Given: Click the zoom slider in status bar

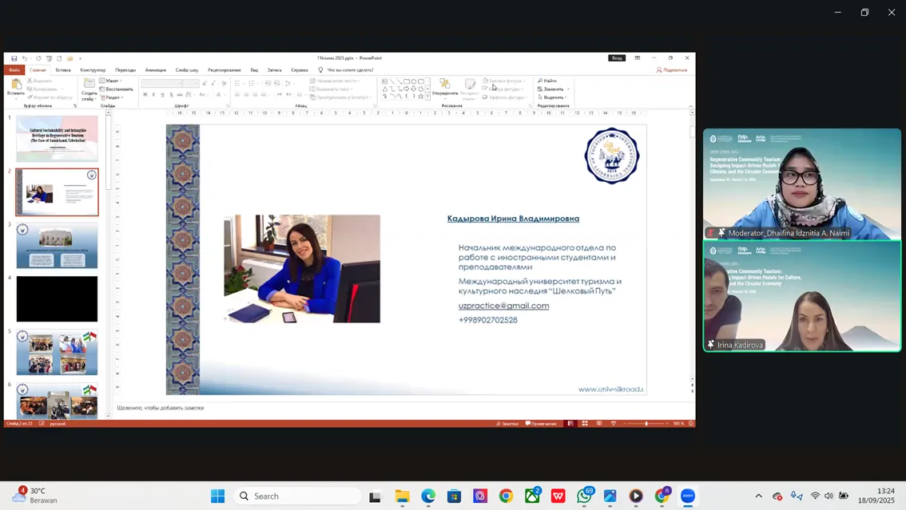Looking at the screenshot, I should click(x=646, y=423).
